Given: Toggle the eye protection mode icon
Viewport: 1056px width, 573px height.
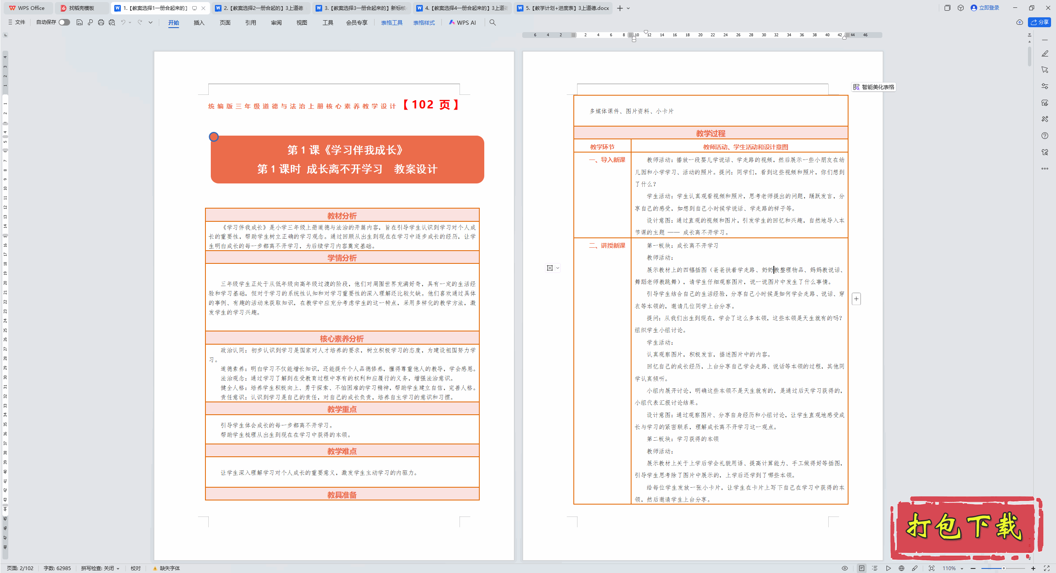Looking at the screenshot, I should [x=845, y=568].
